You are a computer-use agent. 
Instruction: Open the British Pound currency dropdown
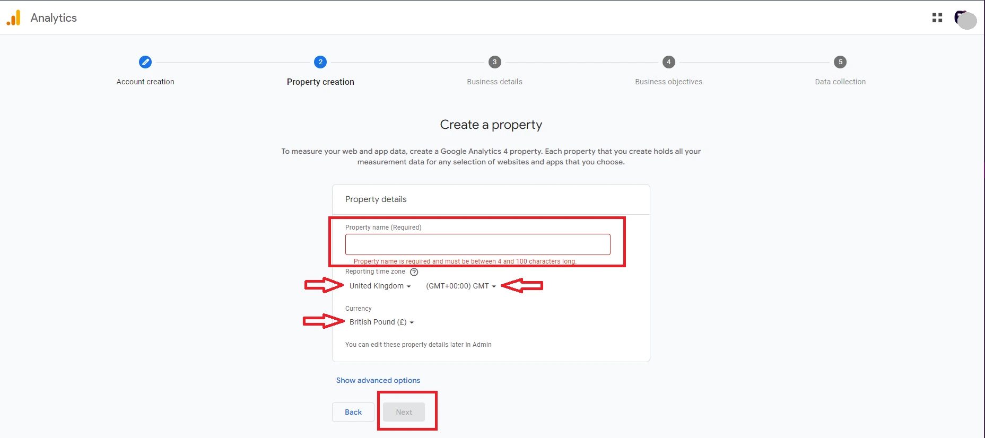click(381, 322)
